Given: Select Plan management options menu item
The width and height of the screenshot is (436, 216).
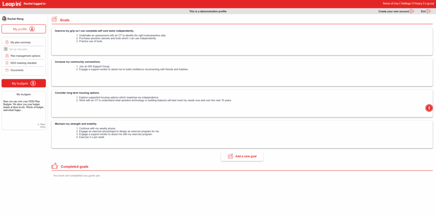Looking at the screenshot, I should (25, 56).
